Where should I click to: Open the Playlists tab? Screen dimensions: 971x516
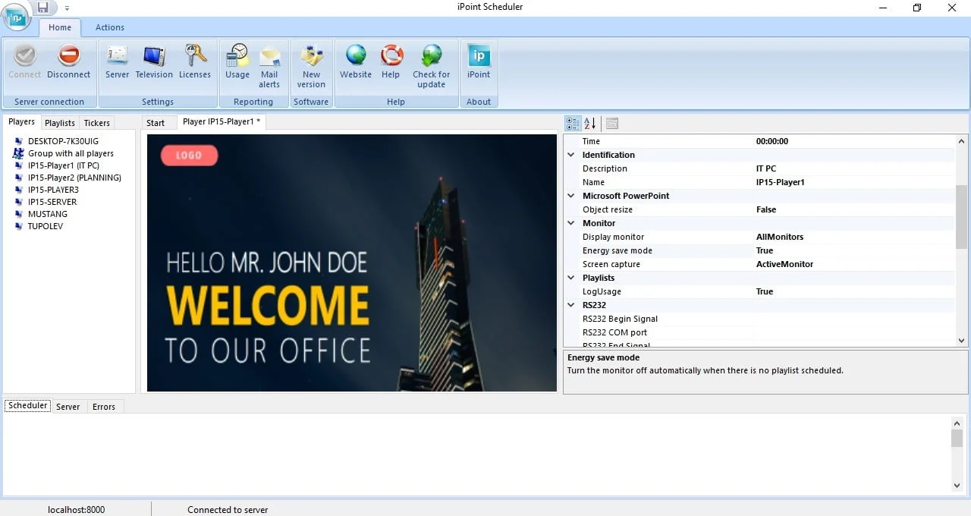coord(60,123)
